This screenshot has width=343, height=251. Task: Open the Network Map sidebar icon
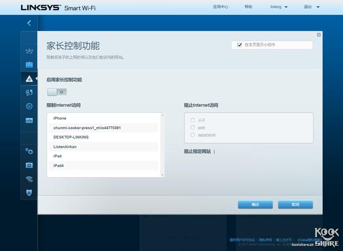pyautogui.click(x=29, y=51)
